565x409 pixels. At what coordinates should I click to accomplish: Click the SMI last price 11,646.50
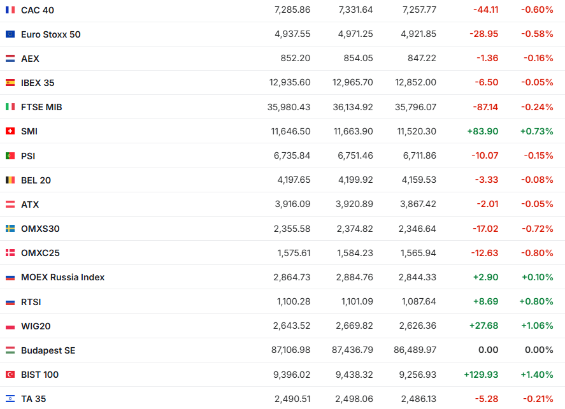point(290,131)
